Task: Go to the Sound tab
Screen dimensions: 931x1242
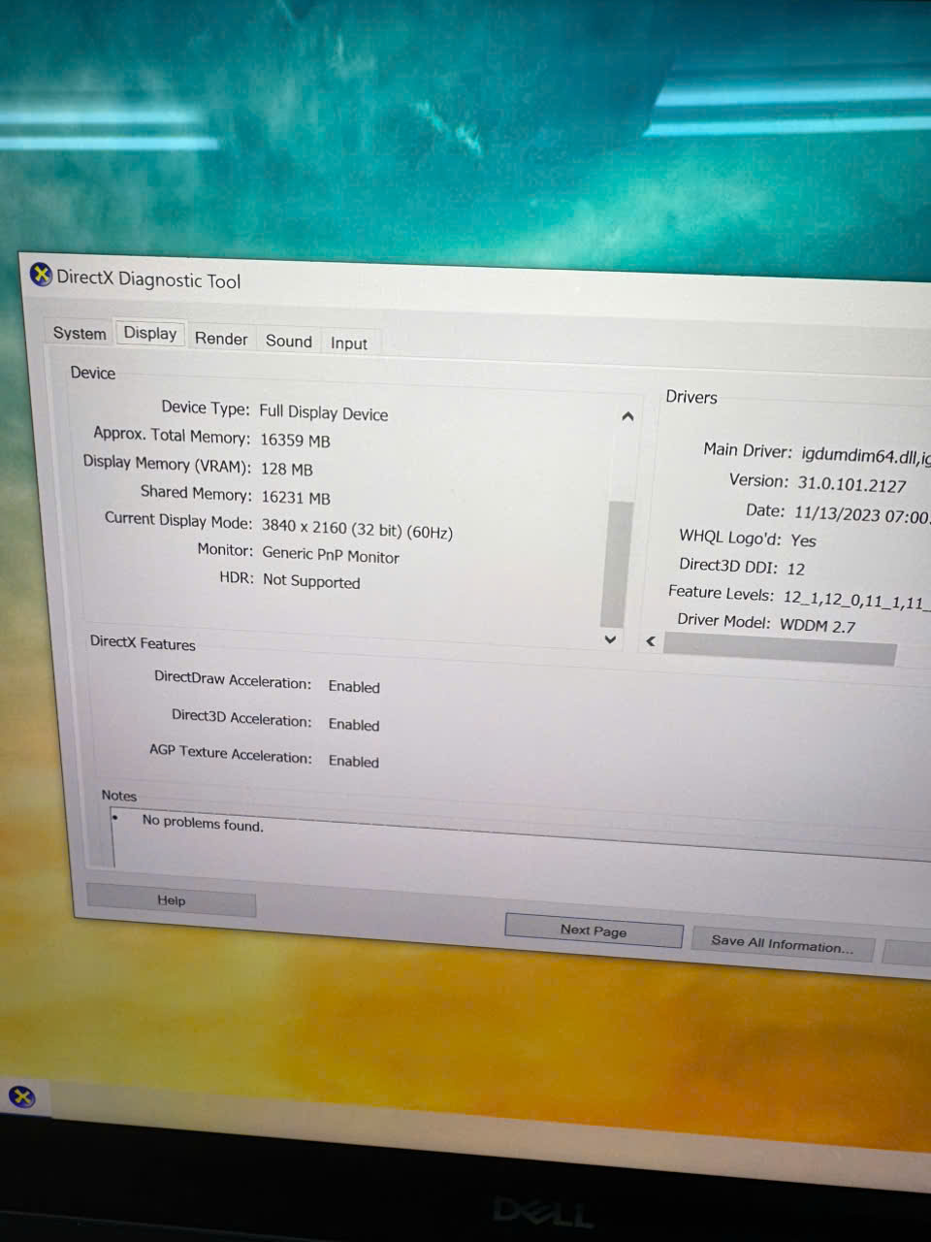Action: pos(289,341)
